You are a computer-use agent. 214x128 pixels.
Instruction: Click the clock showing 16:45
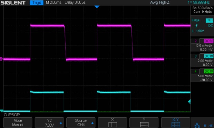click(x=208, y=126)
